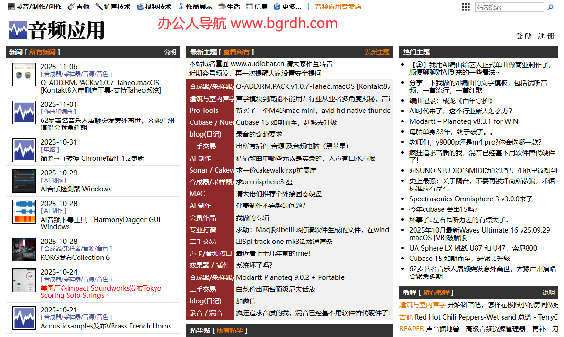
Task: Click the magnifier search icon
Action: coord(550,7)
